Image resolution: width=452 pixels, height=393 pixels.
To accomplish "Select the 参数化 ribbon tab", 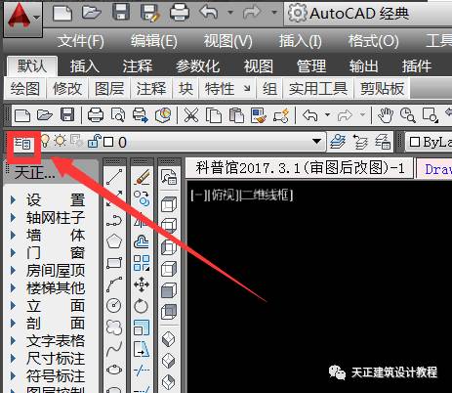I will pos(197,66).
